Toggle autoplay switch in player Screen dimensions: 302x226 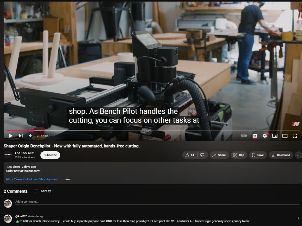coord(244,136)
